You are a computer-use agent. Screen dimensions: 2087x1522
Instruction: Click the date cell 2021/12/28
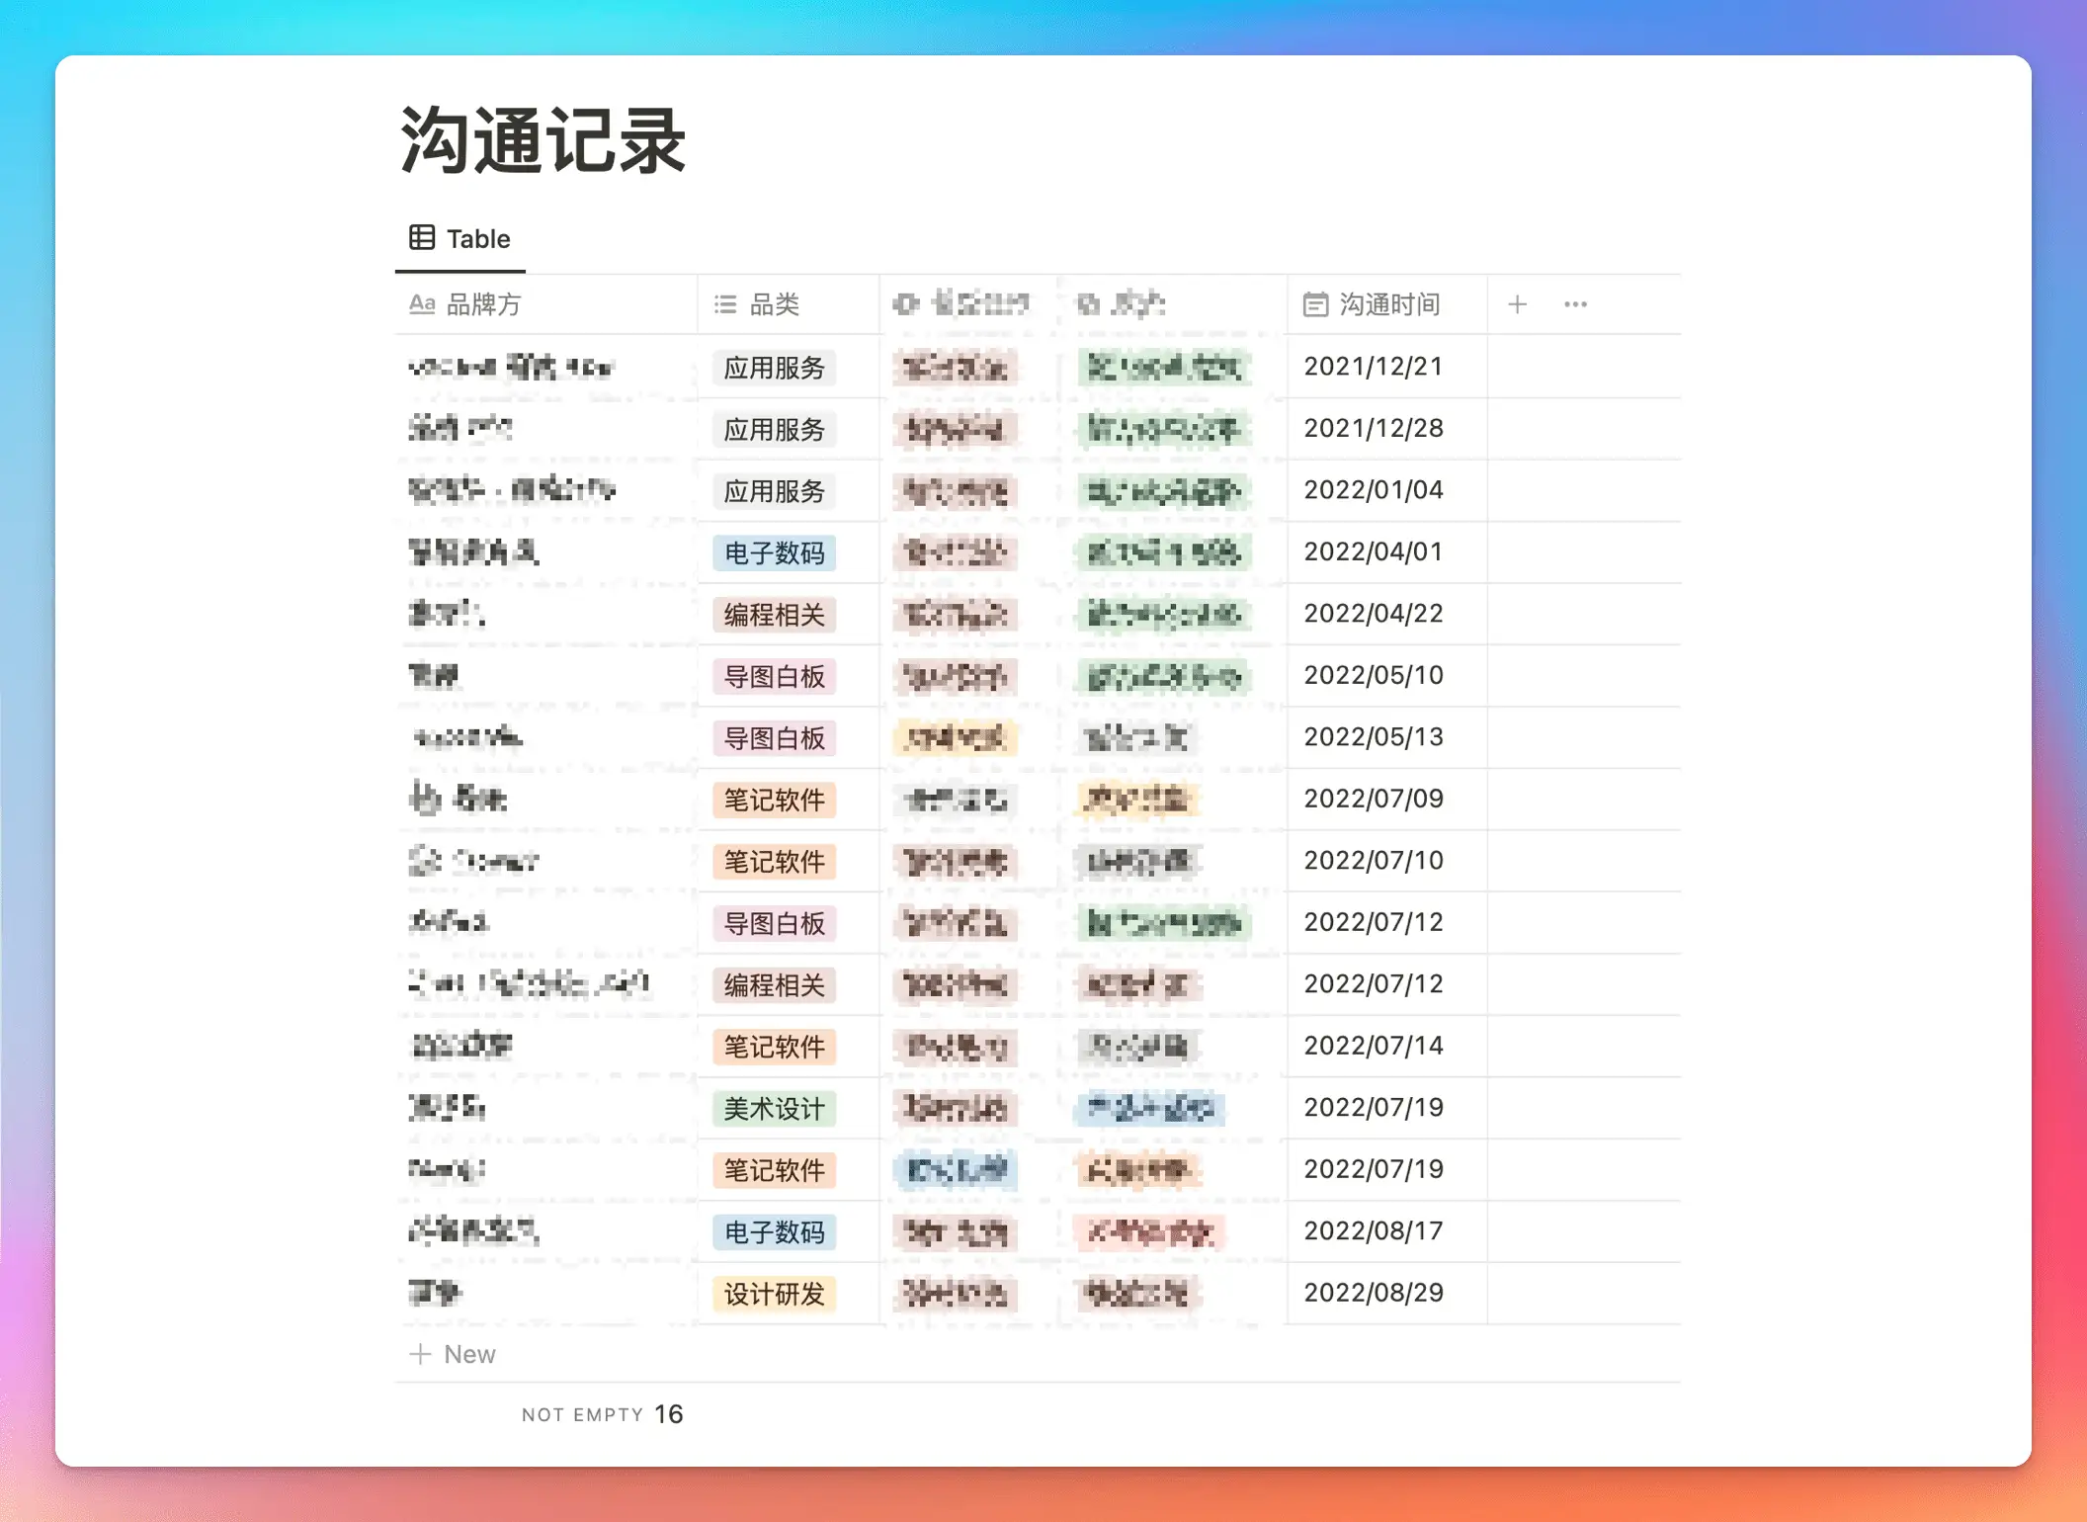click(x=1387, y=429)
